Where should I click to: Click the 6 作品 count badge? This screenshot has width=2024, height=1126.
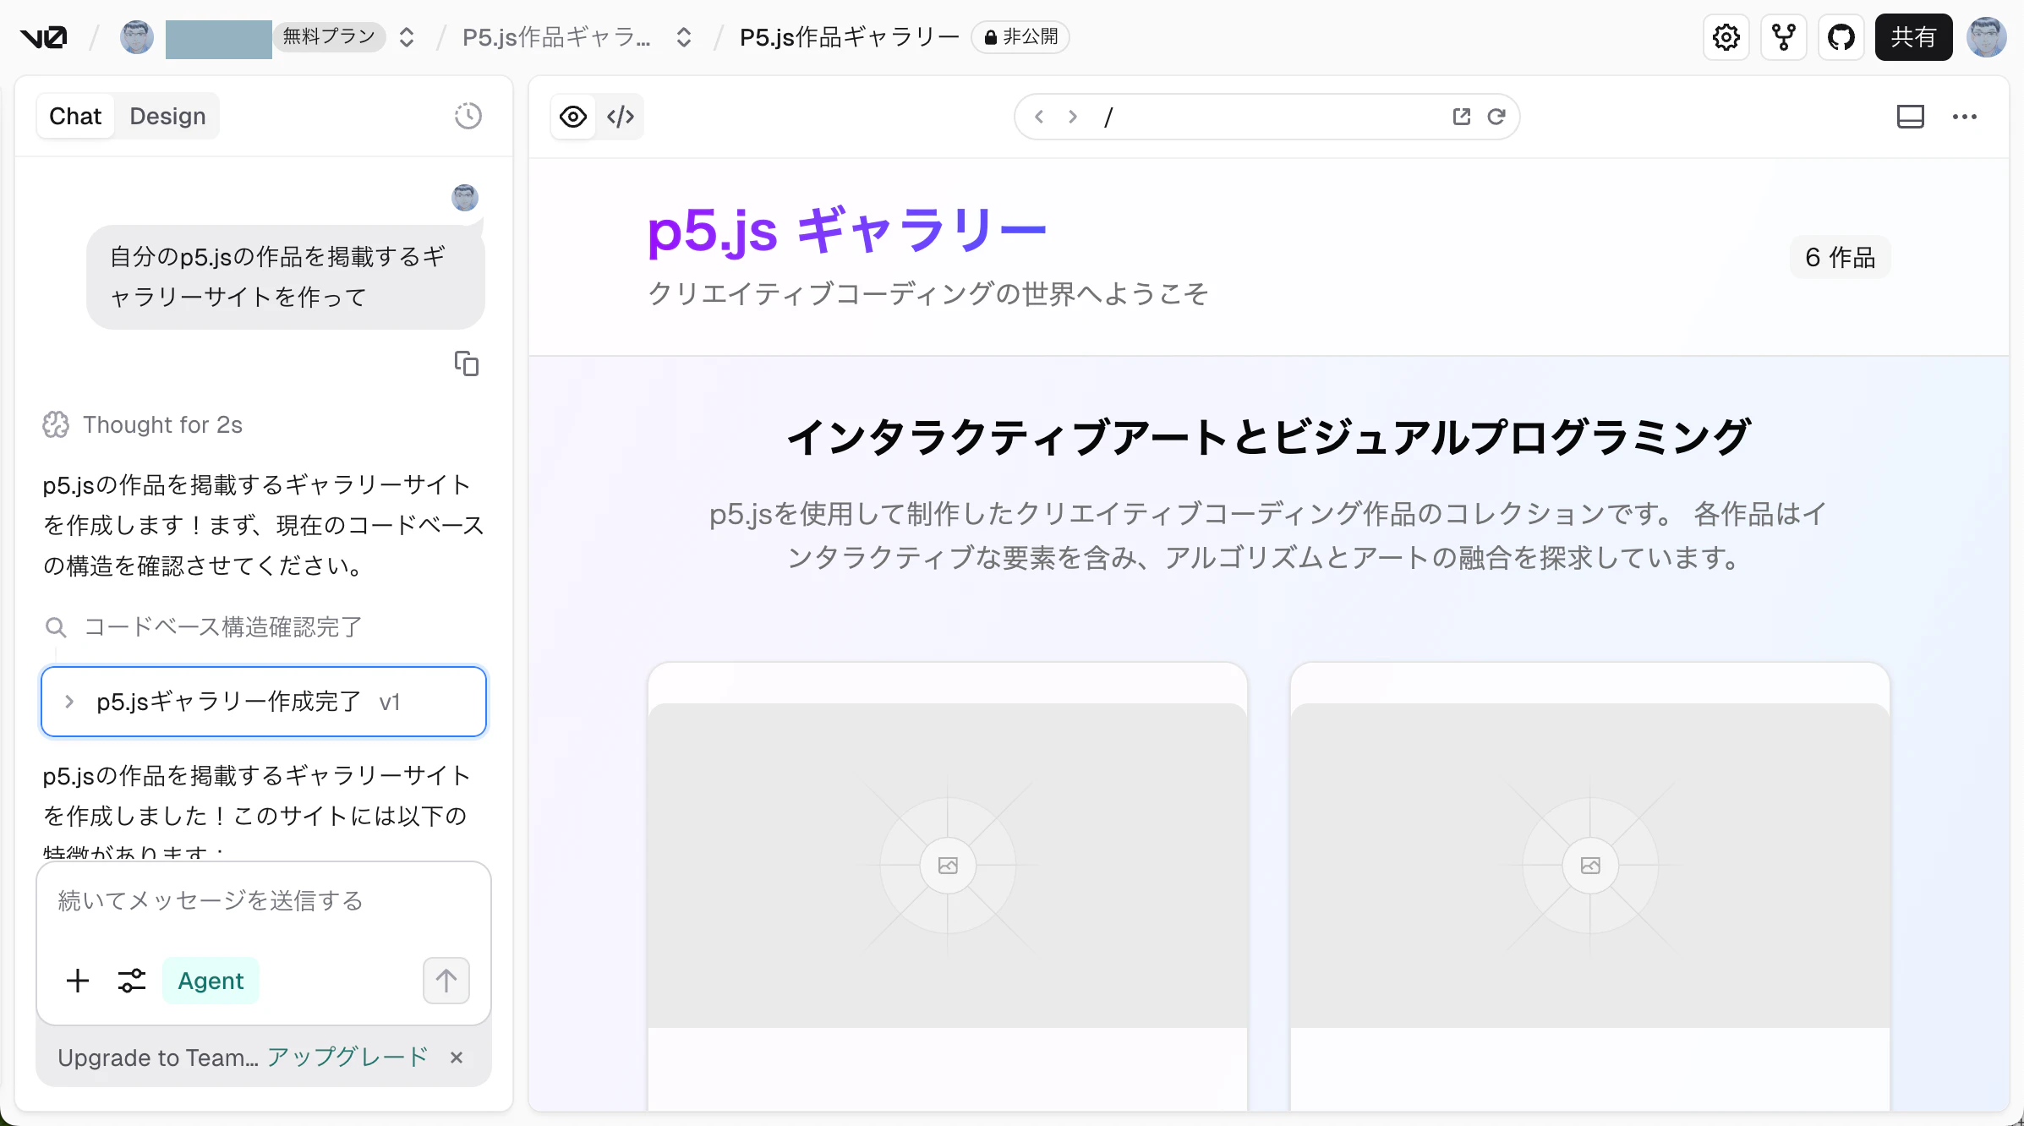1841,257
